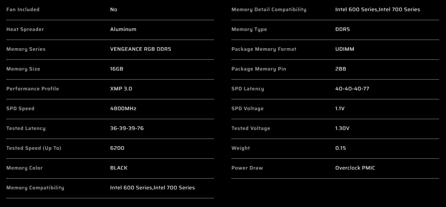The width and height of the screenshot is (446, 207).
Task: Click the 36-39-39-76 tested latency value
Action: point(127,128)
